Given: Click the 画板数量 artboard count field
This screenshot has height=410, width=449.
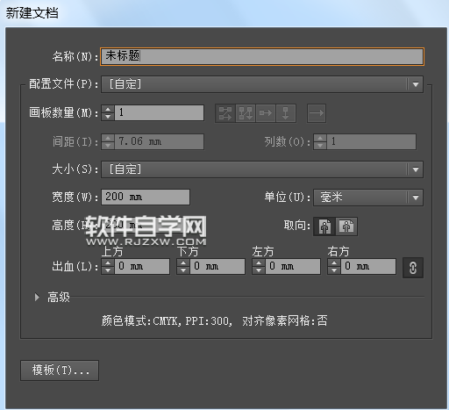Looking at the screenshot, I should (x=159, y=112).
